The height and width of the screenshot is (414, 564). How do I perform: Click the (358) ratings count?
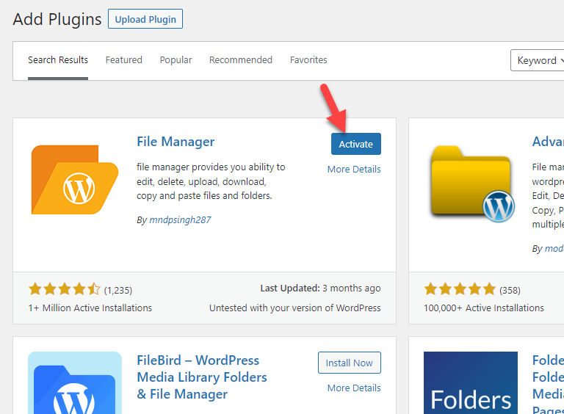tap(510, 291)
